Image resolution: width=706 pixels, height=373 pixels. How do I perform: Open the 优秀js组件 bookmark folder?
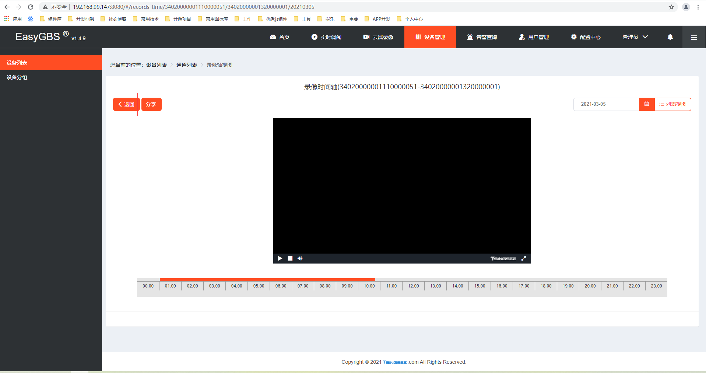point(273,19)
